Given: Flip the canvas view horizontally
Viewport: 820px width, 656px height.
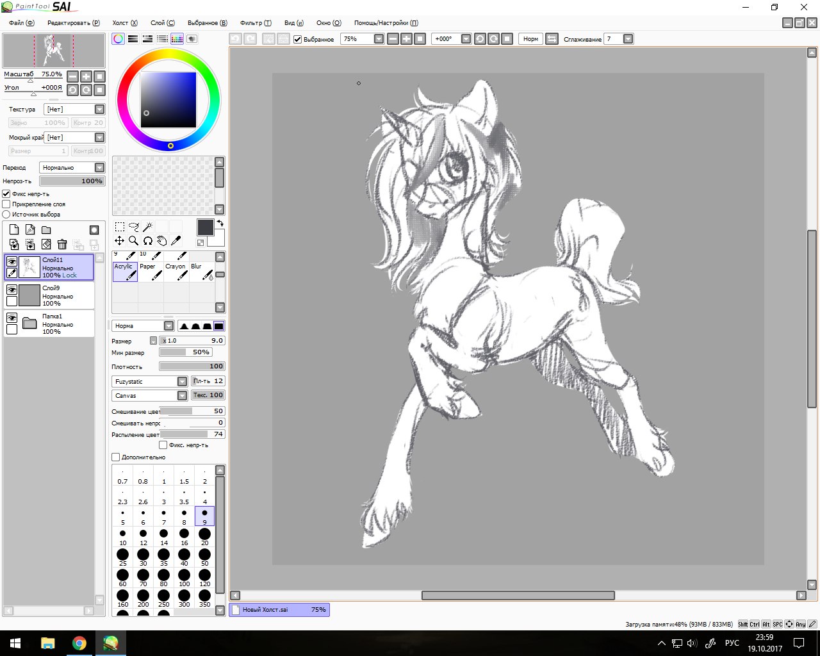Looking at the screenshot, I should click(552, 39).
